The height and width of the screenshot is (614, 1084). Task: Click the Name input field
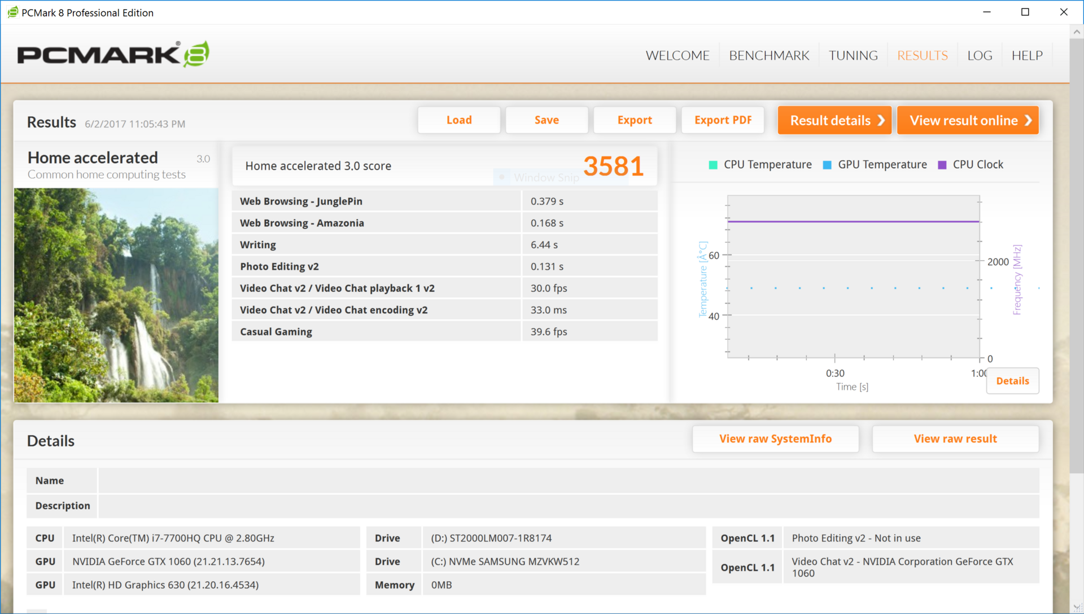point(569,480)
